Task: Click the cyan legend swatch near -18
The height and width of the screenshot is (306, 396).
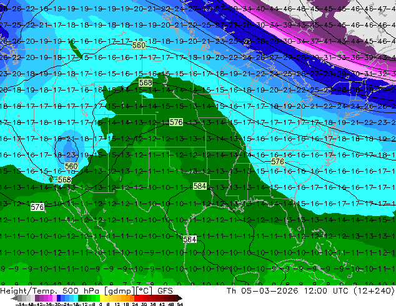Action: pos(76,298)
